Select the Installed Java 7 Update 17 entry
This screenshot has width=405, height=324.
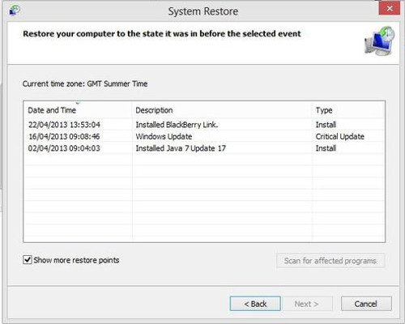tap(204, 148)
